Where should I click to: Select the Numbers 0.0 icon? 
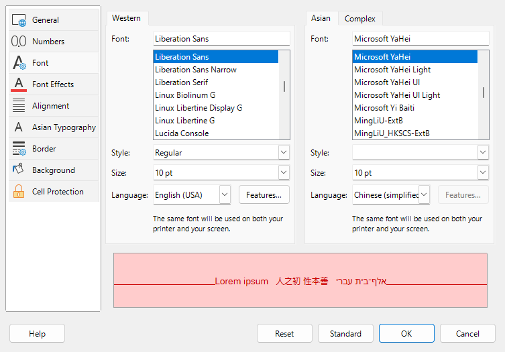[x=19, y=41]
